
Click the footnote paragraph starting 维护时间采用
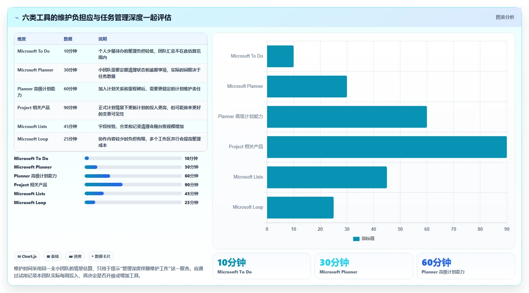[109, 272]
